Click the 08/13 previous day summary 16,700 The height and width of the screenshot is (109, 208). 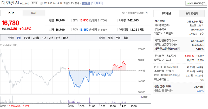11,106
